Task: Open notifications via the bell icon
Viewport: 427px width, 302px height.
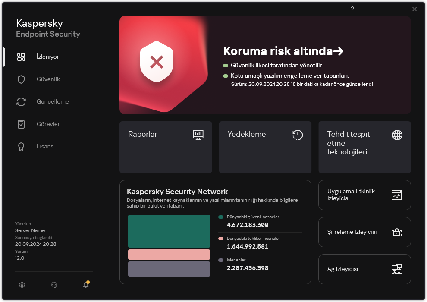Action: pyautogui.click(x=85, y=285)
